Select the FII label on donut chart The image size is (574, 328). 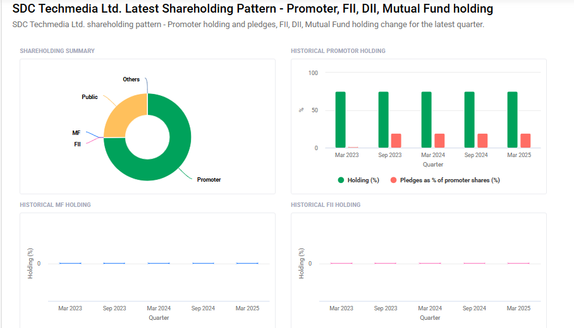coord(77,144)
